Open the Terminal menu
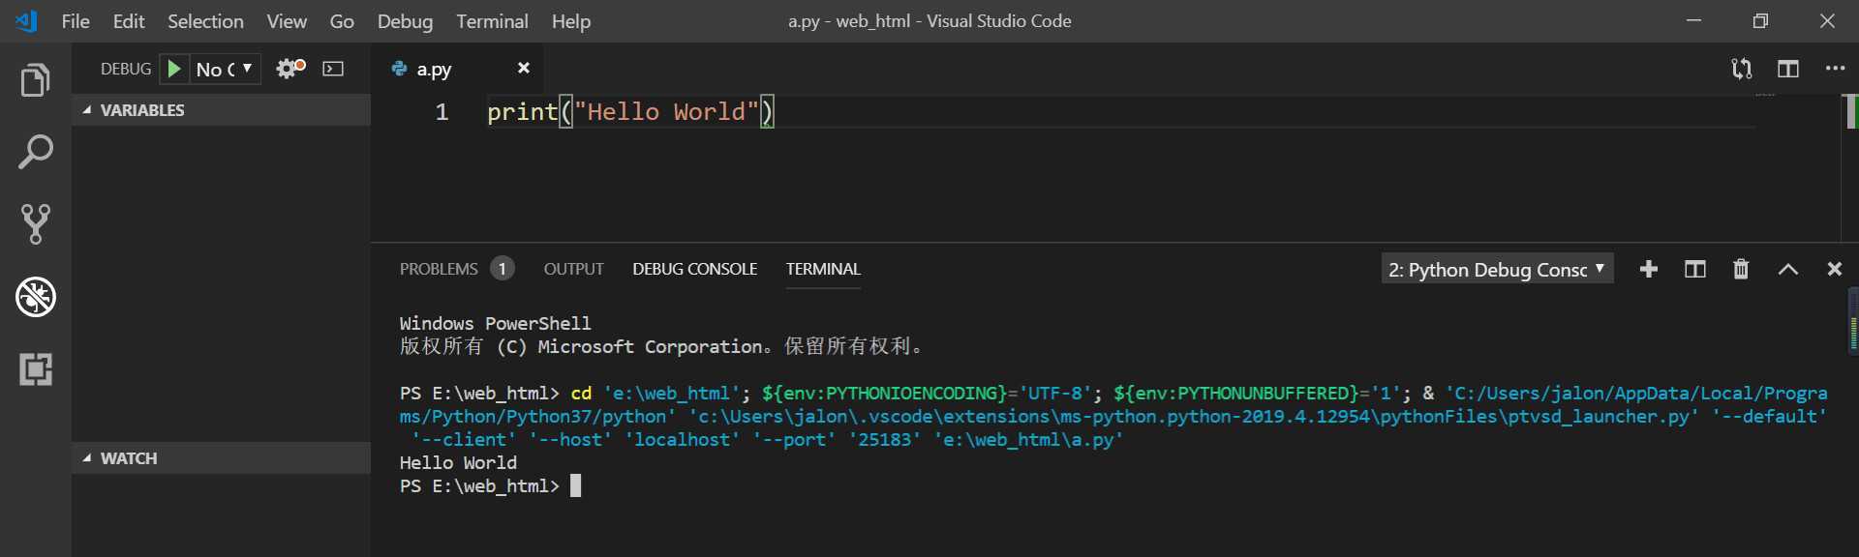The image size is (1859, 557). point(492,21)
